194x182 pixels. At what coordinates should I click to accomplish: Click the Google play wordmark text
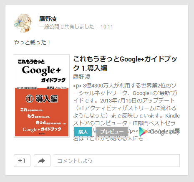[164, 132]
